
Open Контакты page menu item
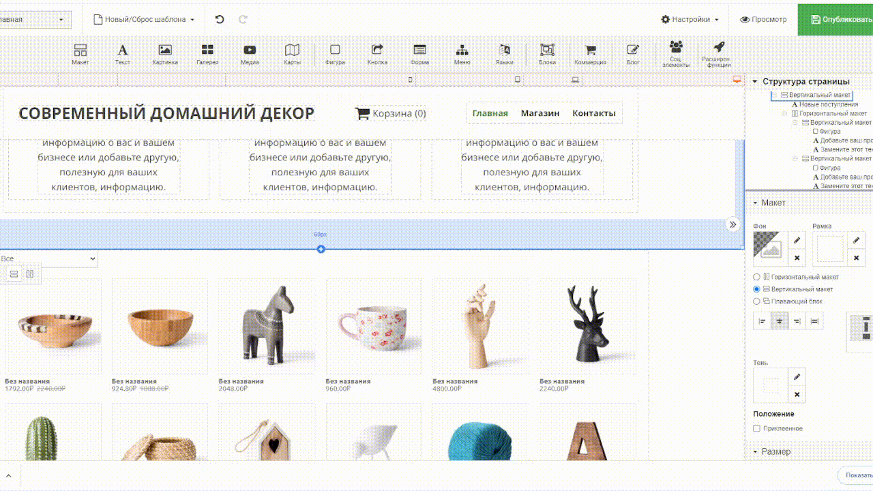click(593, 113)
